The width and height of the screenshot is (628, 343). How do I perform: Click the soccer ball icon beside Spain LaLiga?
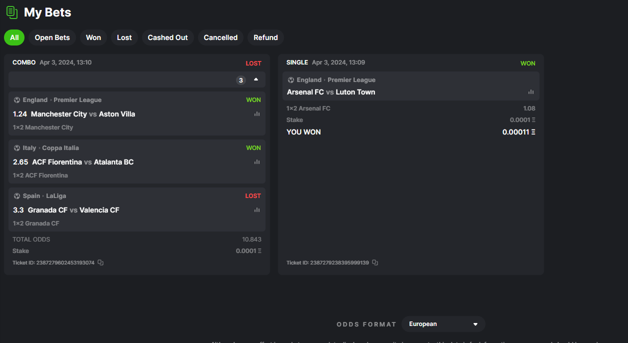click(17, 196)
